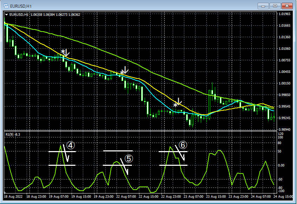This screenshot has width=297, height=204.
Task: Click the 0.99850 price scale label
Action: click(284, 95)
